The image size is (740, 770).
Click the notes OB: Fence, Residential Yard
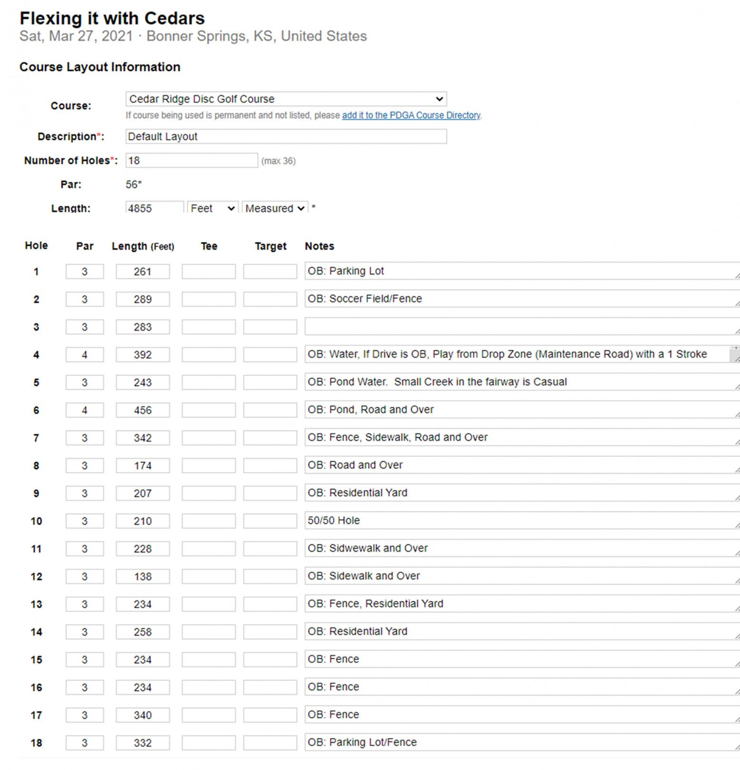click(522, 604)
